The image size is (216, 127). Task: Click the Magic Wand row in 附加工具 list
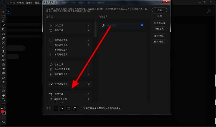[123, 25]
